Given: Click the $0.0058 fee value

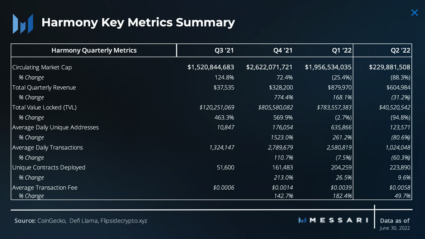Looking at the screenshot, I should (400, 187).
